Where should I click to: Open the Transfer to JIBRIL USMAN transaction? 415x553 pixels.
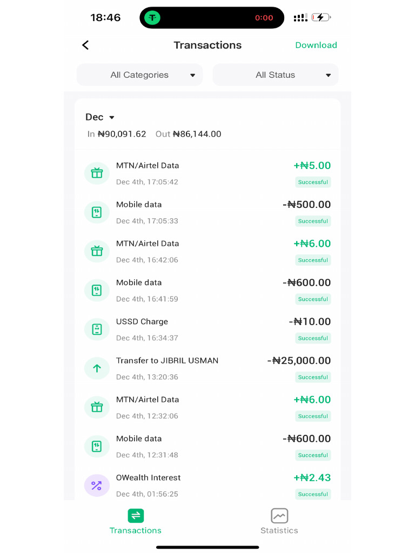[168, 361]
